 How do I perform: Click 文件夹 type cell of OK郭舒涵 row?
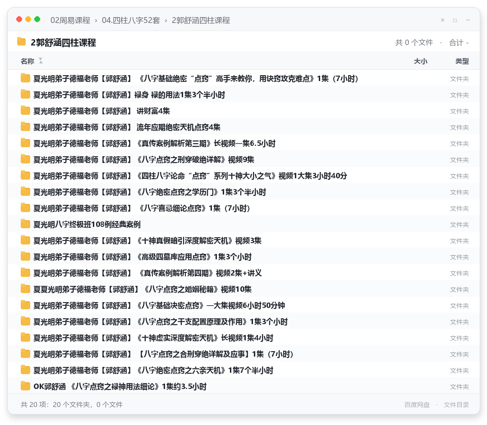459,386
